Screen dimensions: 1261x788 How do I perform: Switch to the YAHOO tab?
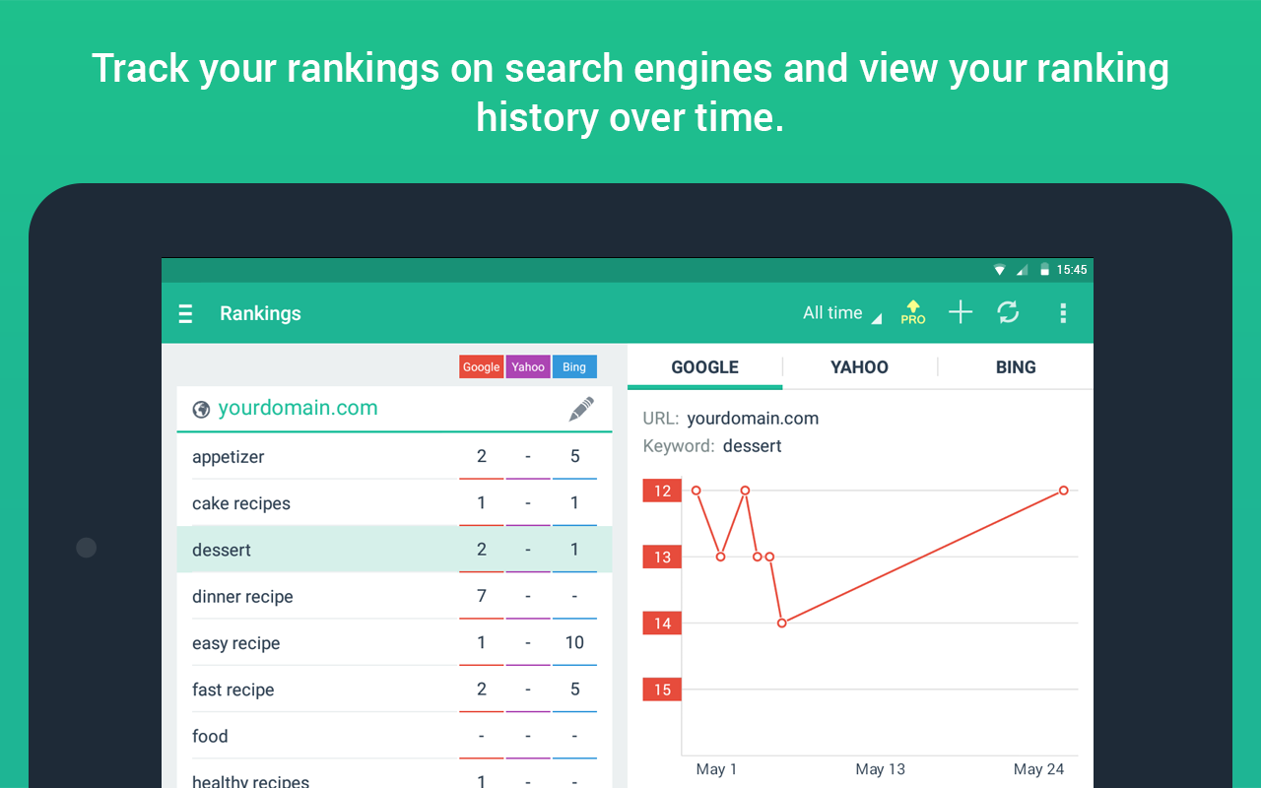coord(859,367)
